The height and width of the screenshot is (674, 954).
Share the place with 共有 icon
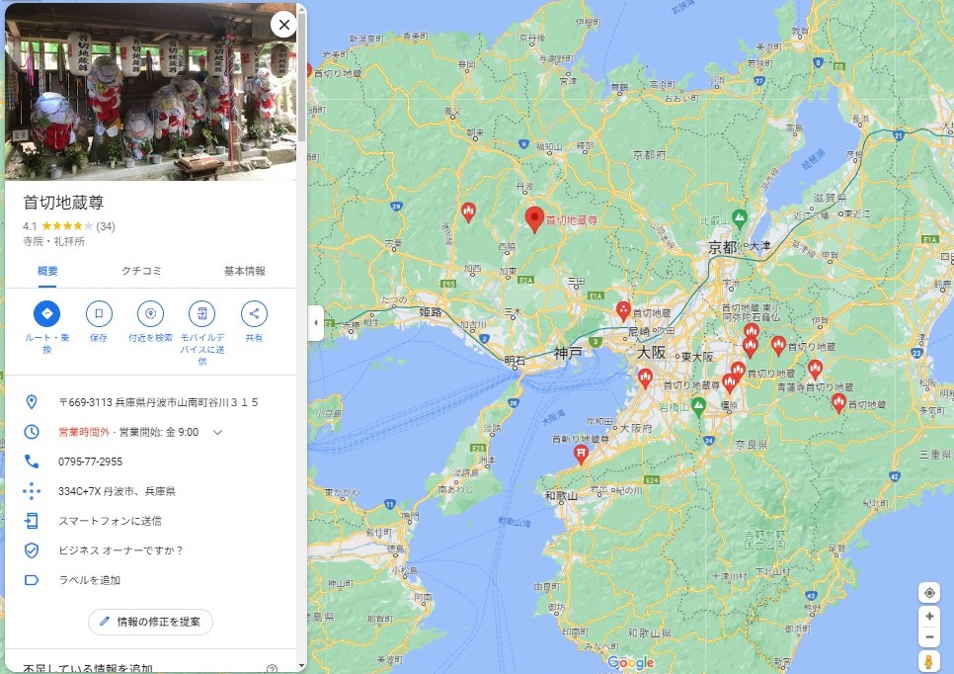(x=254, y=313)
